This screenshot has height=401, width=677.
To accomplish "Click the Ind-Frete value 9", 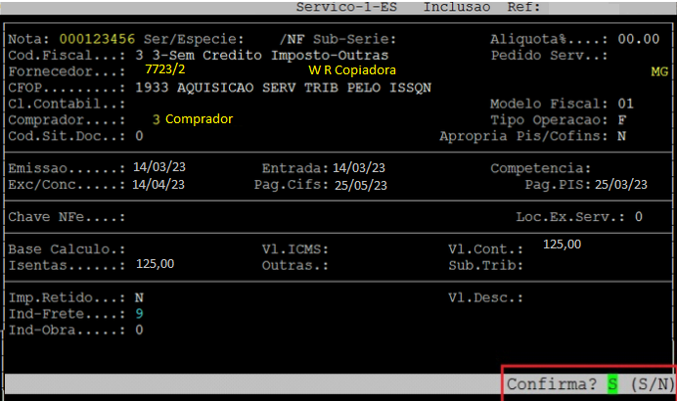I will pos(140,313).
